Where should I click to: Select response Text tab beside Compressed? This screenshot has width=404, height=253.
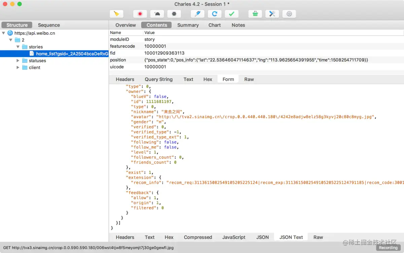149,237
